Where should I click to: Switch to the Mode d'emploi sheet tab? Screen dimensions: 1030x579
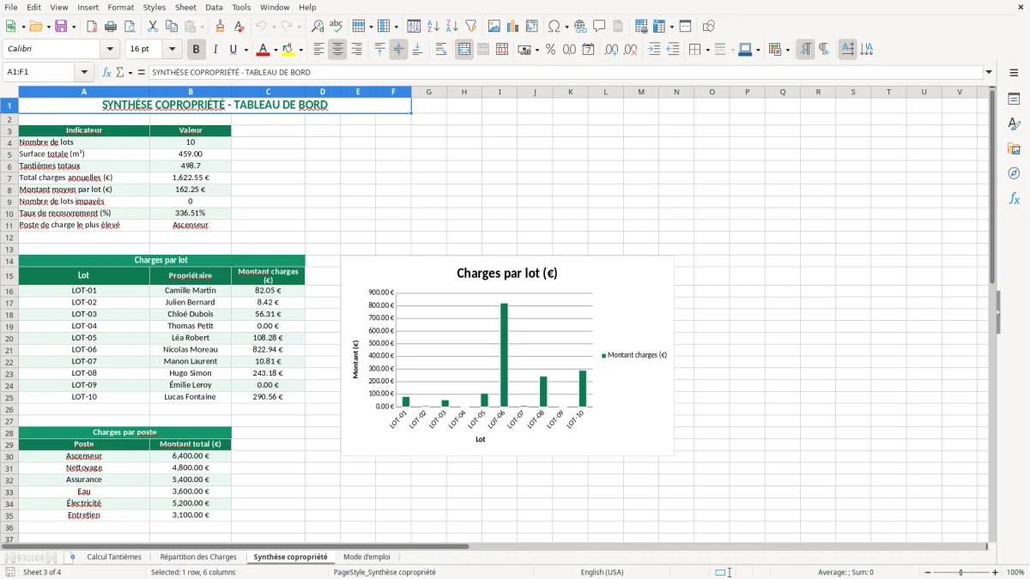click(367, 558)
